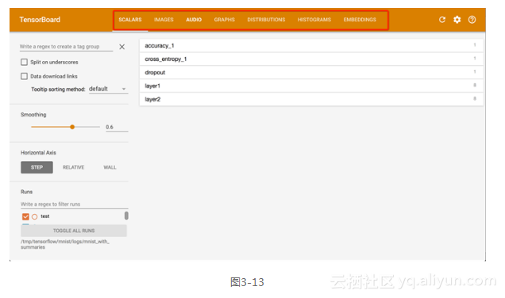The height and width of the screenshot is (298, 505).
Task: Click the TensorBoard title logo
Action: (40, 20)
